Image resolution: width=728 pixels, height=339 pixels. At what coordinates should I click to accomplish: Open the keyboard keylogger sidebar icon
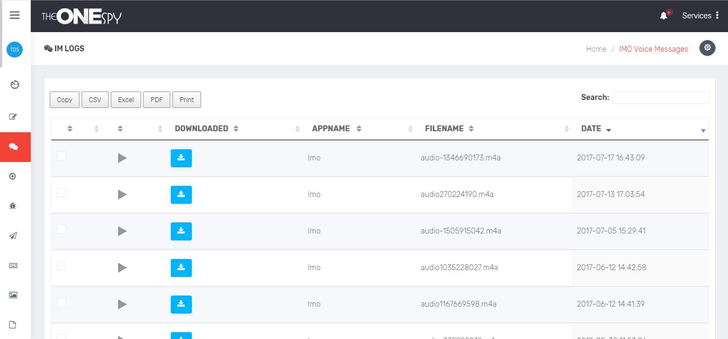coord(13,265)
